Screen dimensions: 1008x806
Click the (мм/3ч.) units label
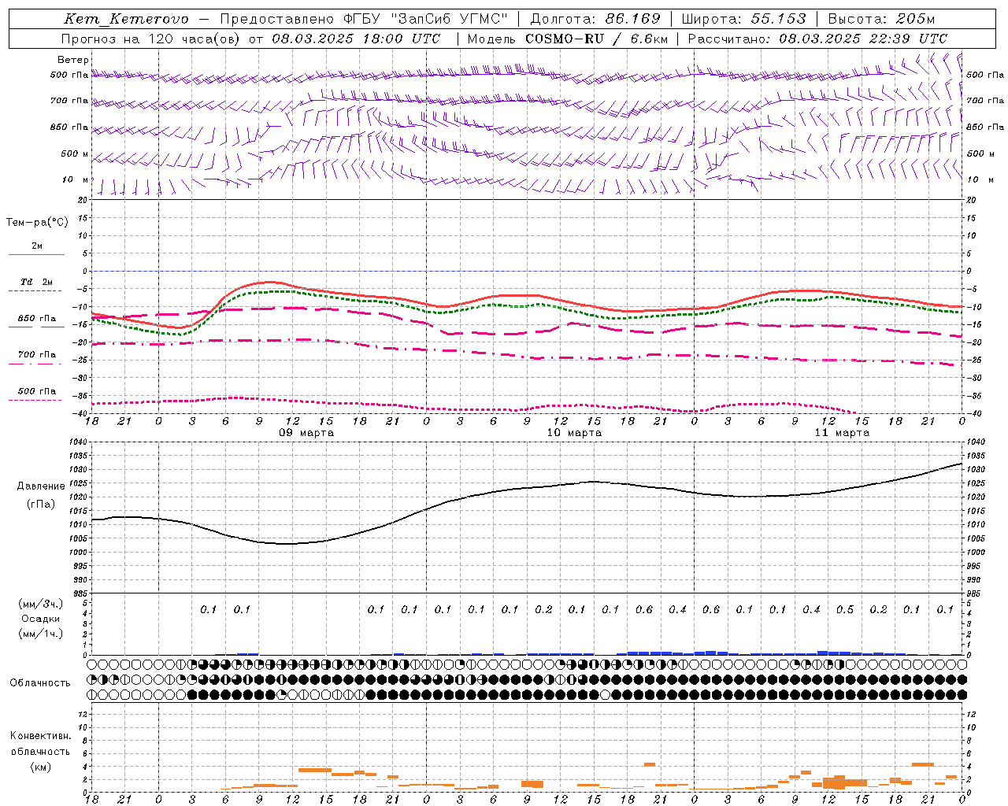point(41,604)
